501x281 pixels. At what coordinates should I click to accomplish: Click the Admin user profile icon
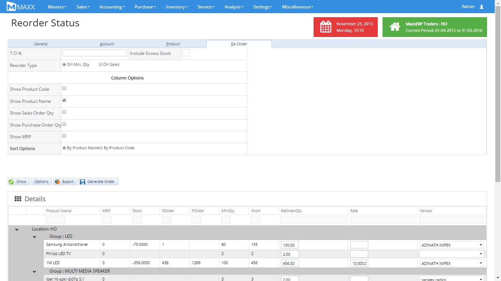[x=482, y=7]
